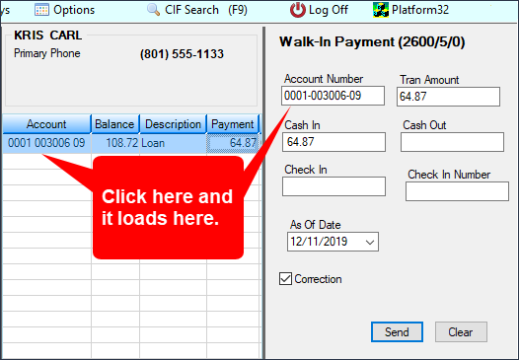Click the Log Off power icon
Image resolution: width=519 pixels, height=360 pixels.
coord(298,10)
